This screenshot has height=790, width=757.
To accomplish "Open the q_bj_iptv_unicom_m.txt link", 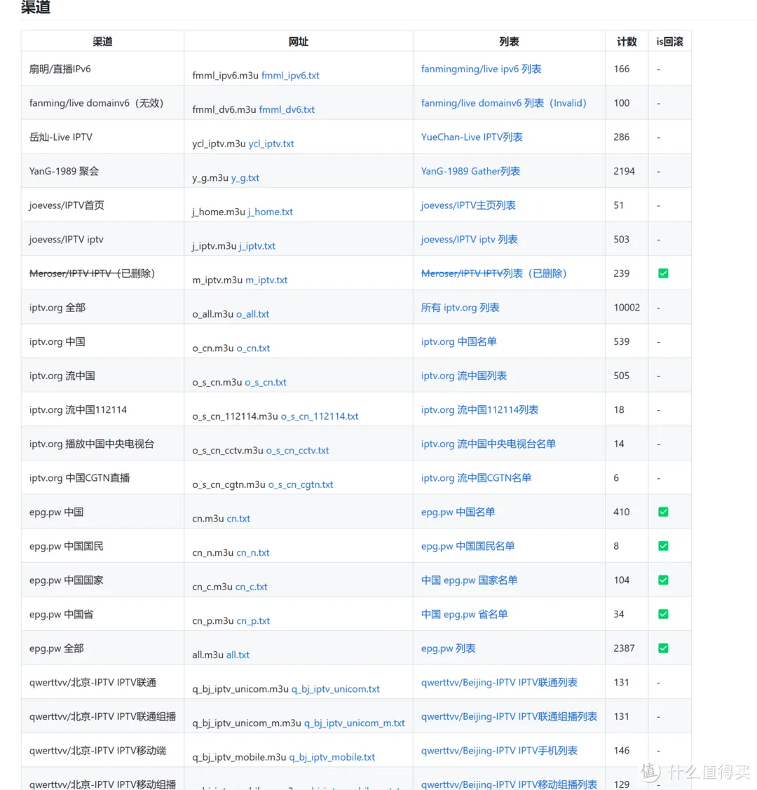I will [x=354, y=723].
